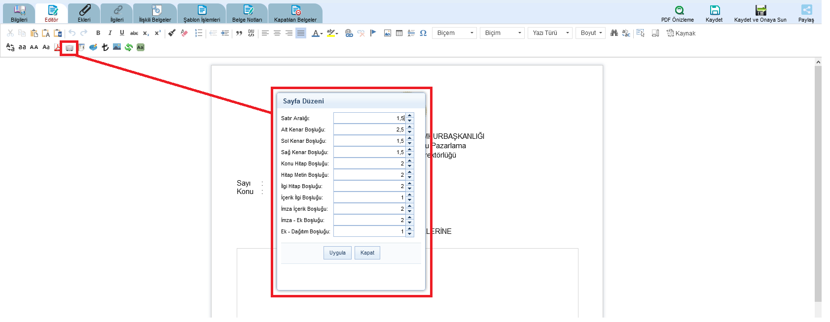Viewport: 830px width, 322px height.
Task: Open the Şablon İşlemleri tab
Action: [x=202, y=13]
